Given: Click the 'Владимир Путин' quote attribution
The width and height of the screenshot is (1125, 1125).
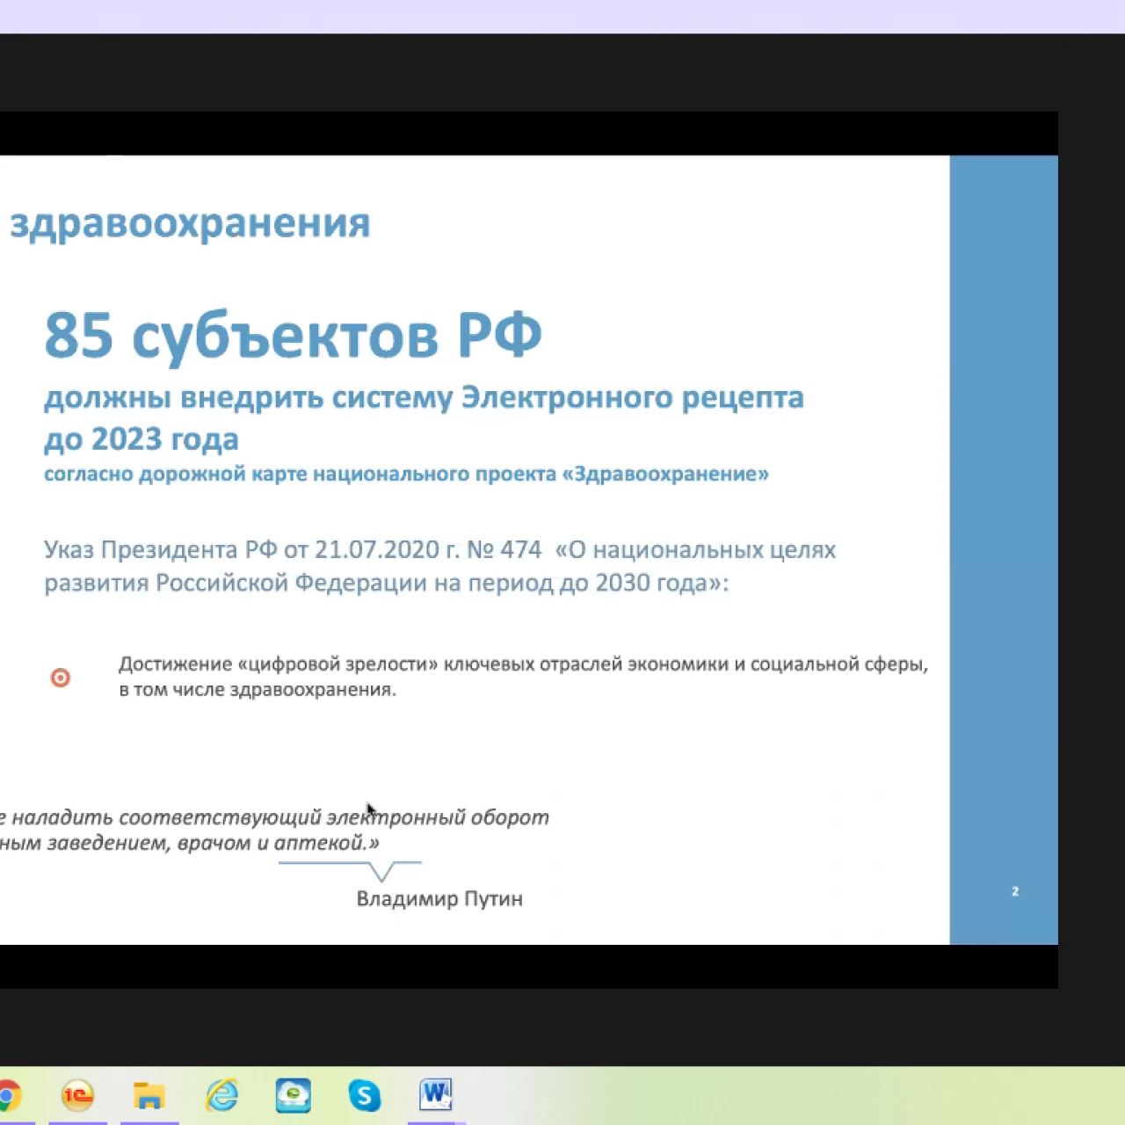Looking at the screenshot, I should tap(439, 898).
